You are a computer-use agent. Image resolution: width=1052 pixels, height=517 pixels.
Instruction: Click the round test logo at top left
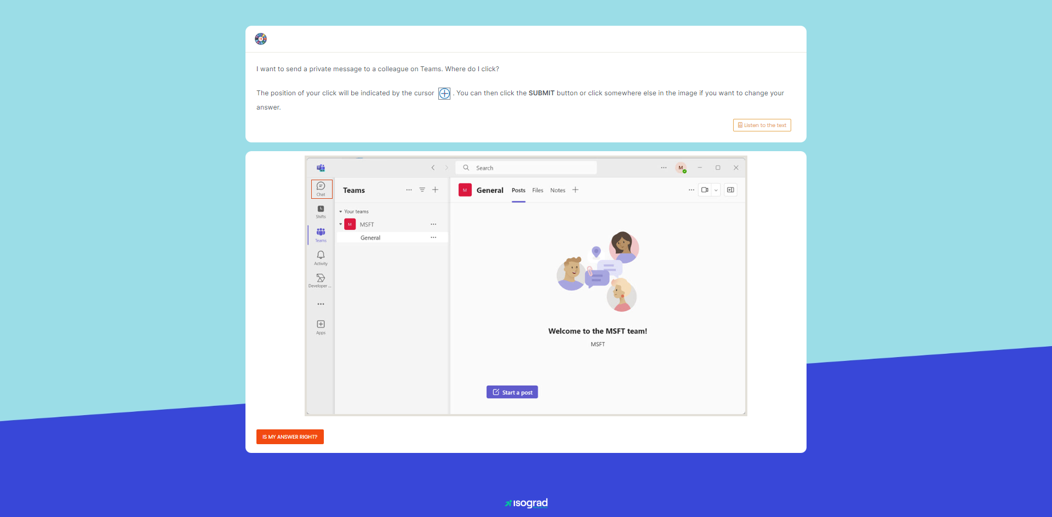coord(261,39)
